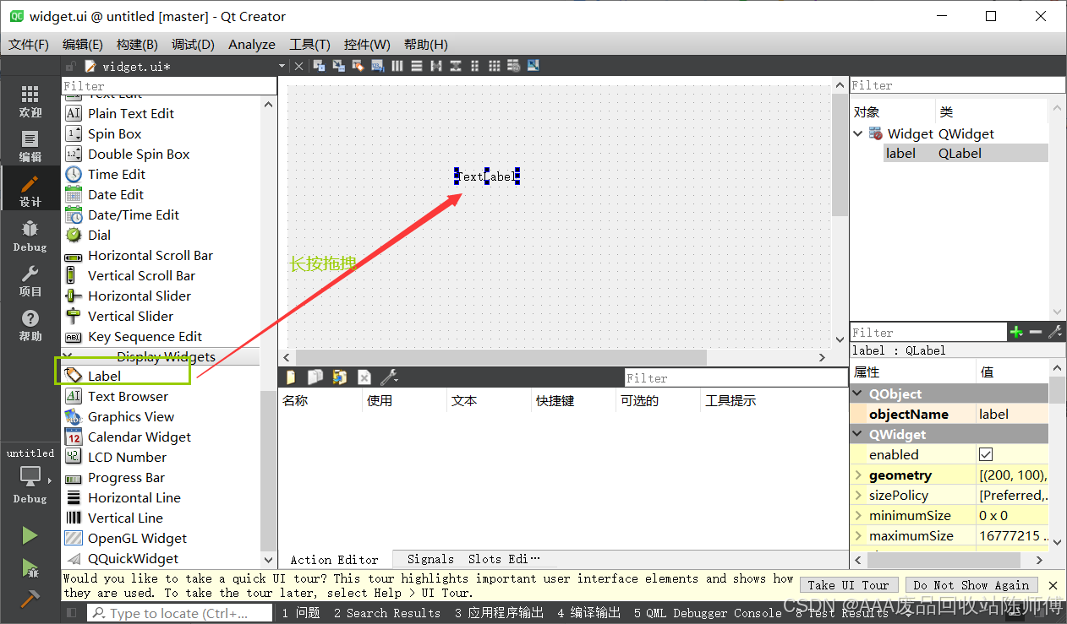Click the Start Debugging run button
Image resolution: width=1067 pixels, height=624 pixels.
[30, 567]
